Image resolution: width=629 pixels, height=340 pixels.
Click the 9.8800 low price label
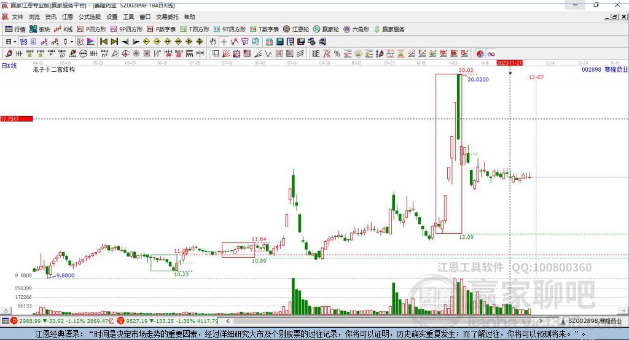pyautogui.click(x=65, y=276)
